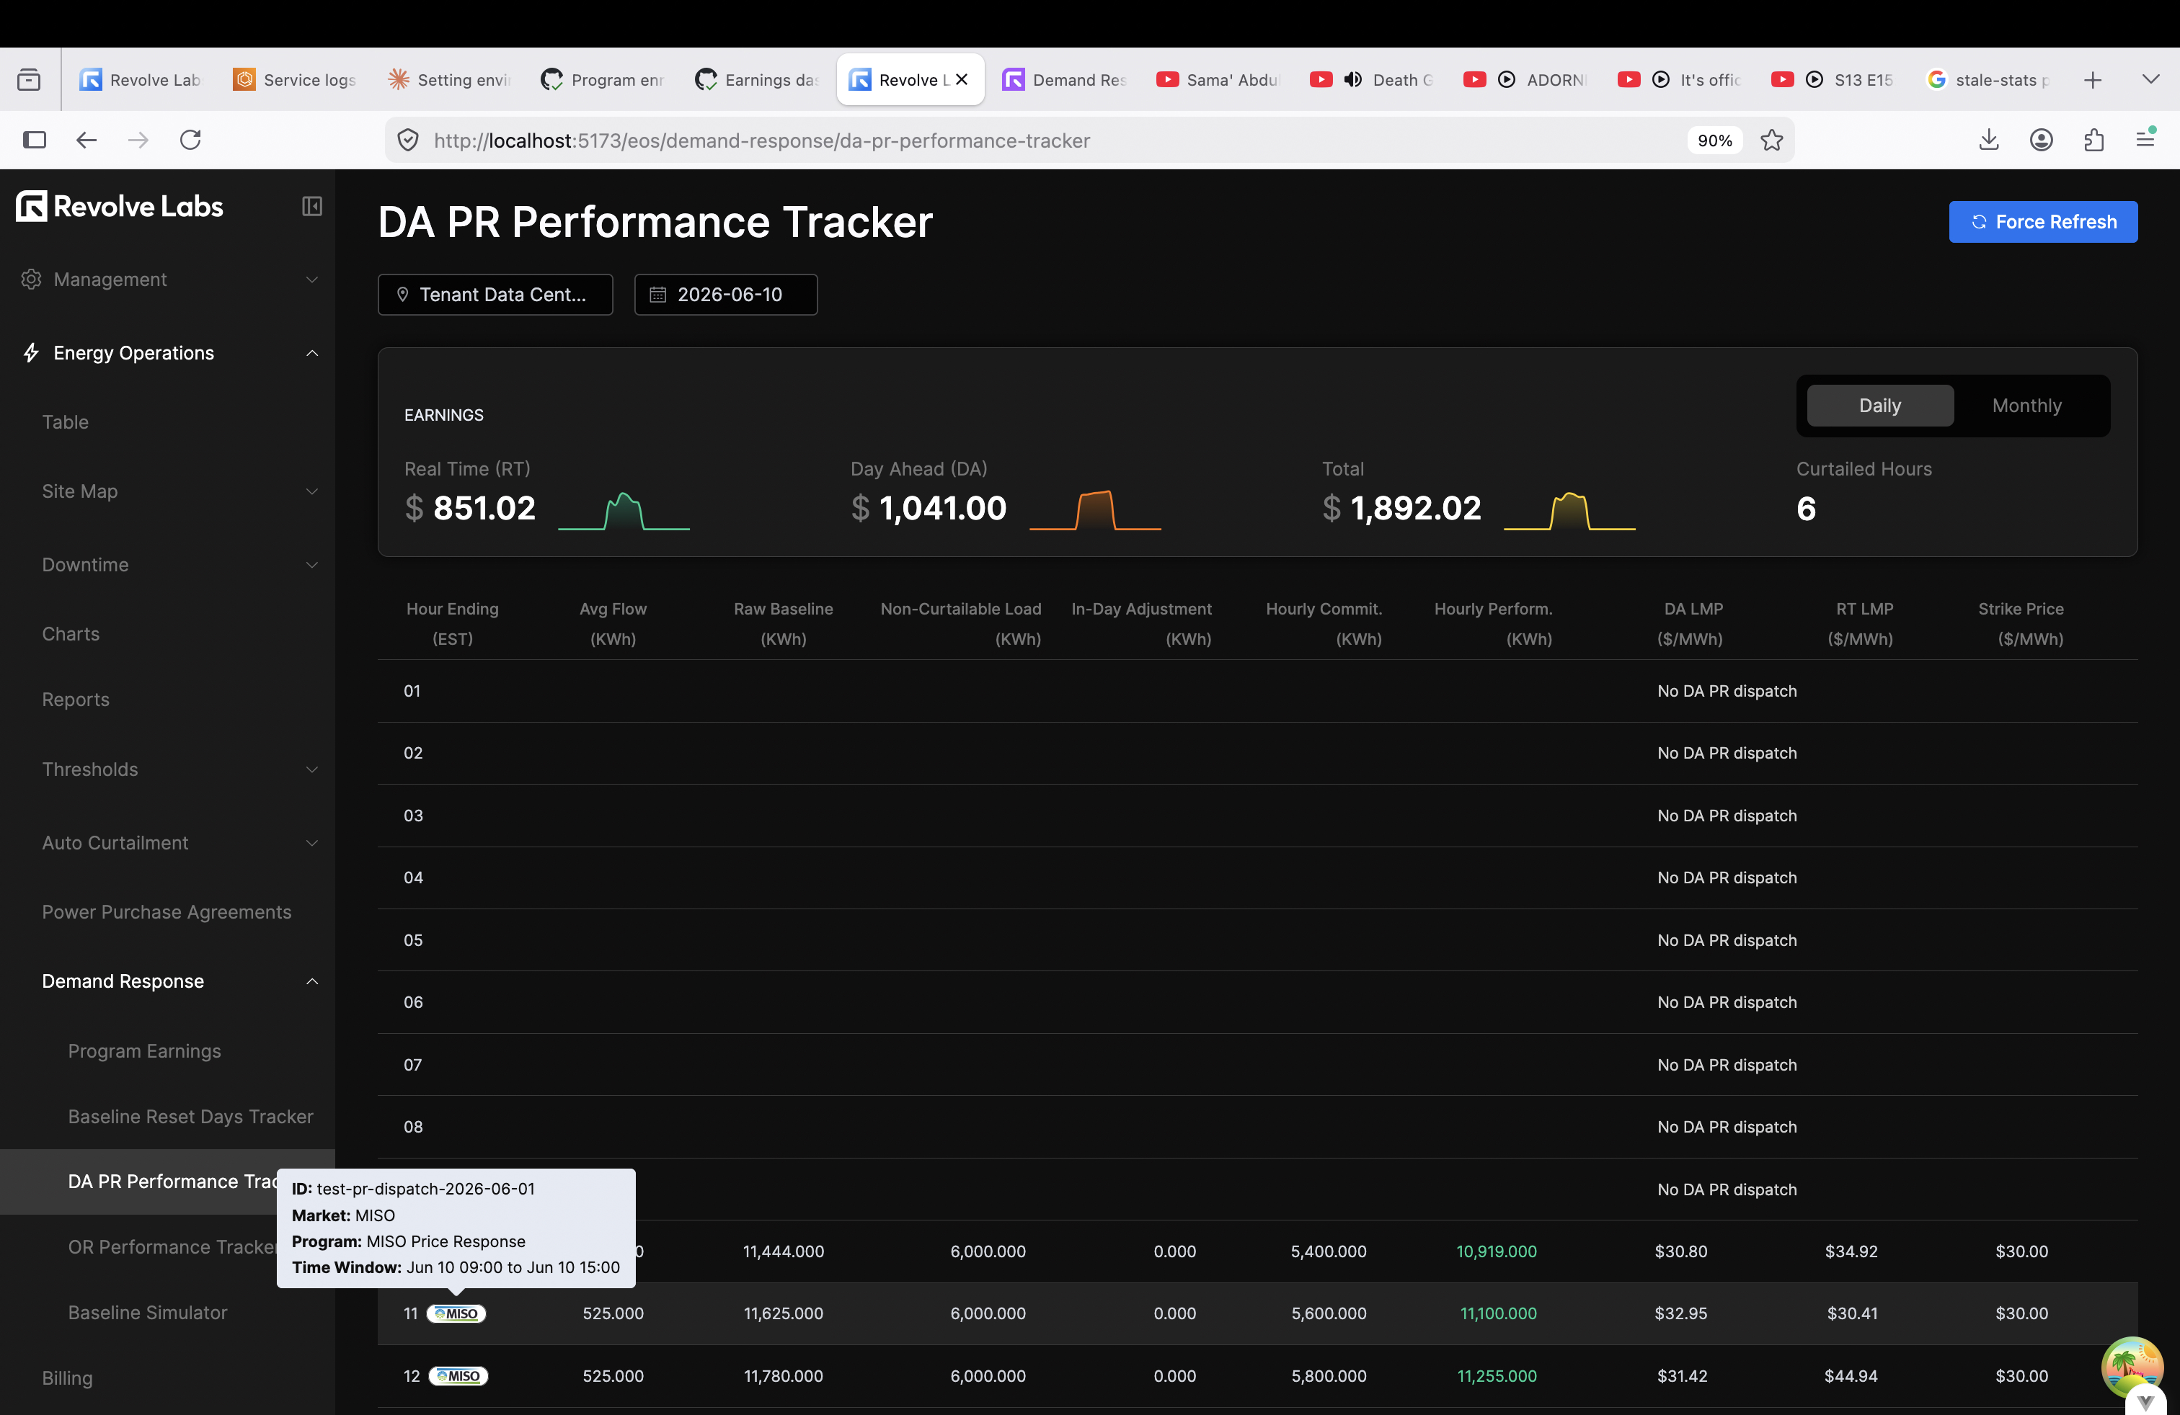This screenshot has height=1415, width=2180.
Task: Open the Reports menu item
Action: (75, 700)
